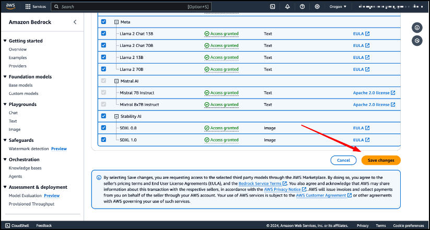Open Agents in the sidebar

pyautogui.click(x=15, y=176)
